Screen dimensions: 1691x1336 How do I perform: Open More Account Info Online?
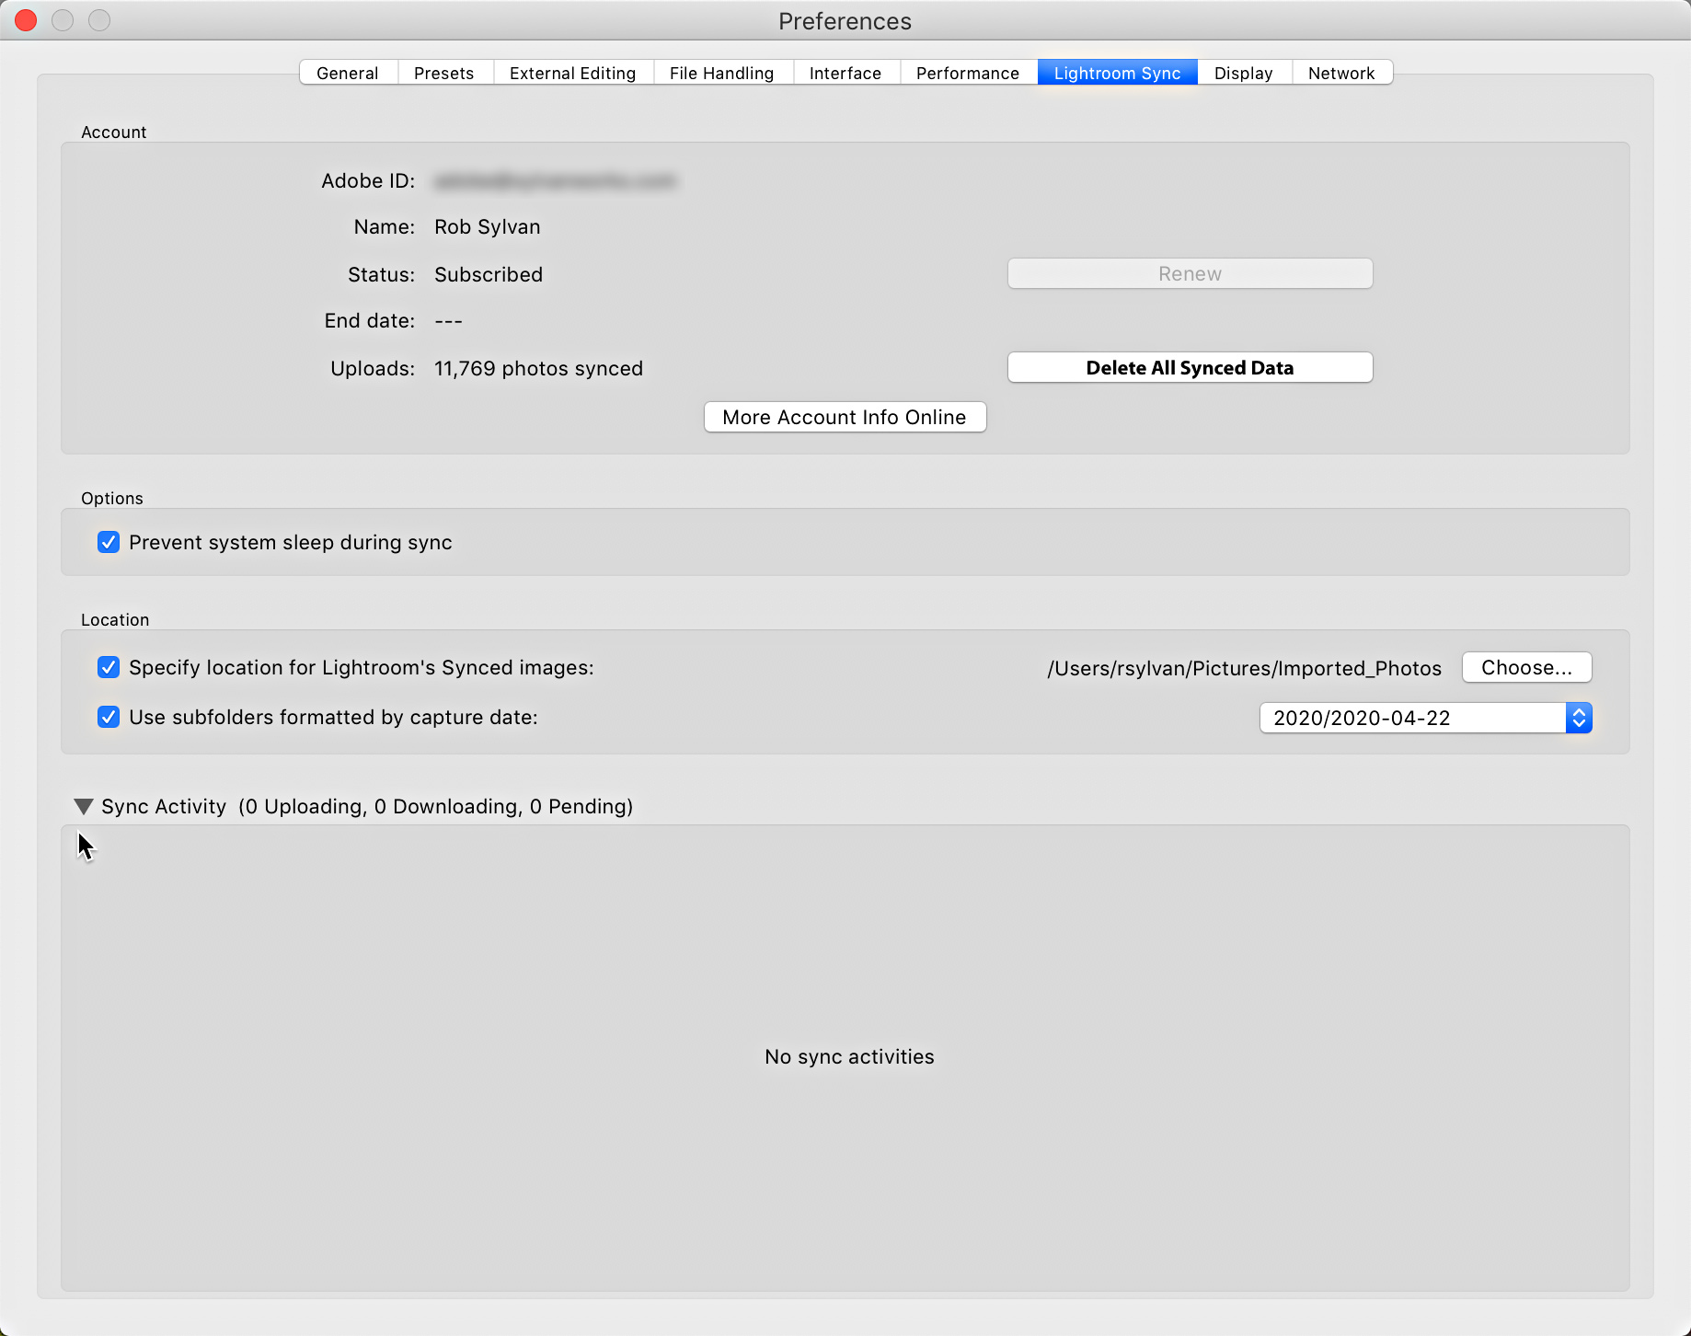tap(845, 418)
